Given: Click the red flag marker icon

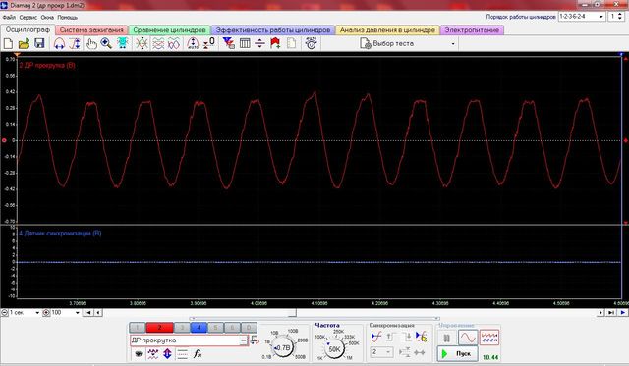Looking at the screenshot, I should [x=275, y=43].
